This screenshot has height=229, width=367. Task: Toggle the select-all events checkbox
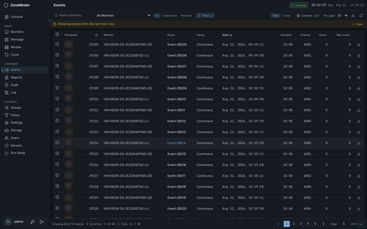(x=57, y=34)
